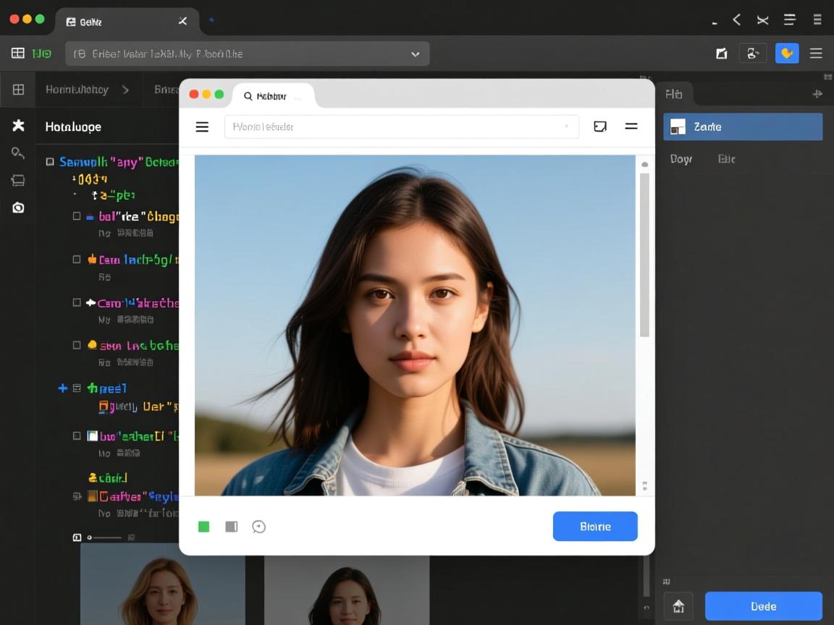
Task: Click the circular history icon in dialog footer
Action: coord(258,527)
